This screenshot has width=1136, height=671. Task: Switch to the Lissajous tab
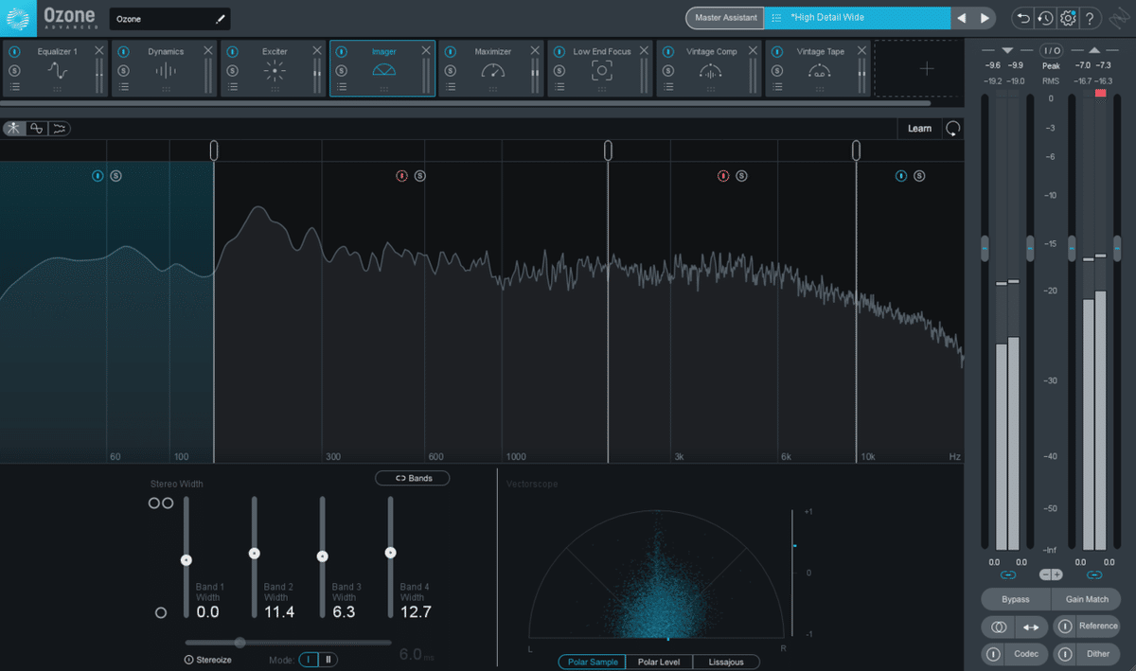726,662
